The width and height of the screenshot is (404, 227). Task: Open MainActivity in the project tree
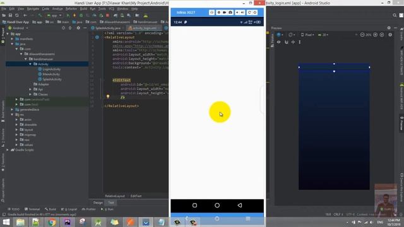[49, 74]
